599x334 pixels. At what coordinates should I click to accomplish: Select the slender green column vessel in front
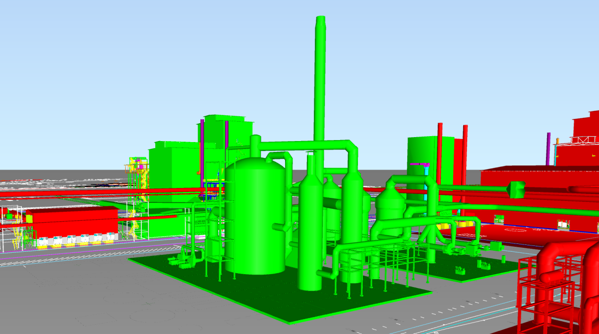tap(309, 229)
